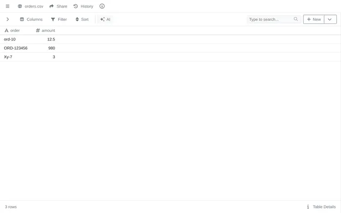341x213 pixels.
Task: Click the 3 rows count label
Action: [11, 207]
